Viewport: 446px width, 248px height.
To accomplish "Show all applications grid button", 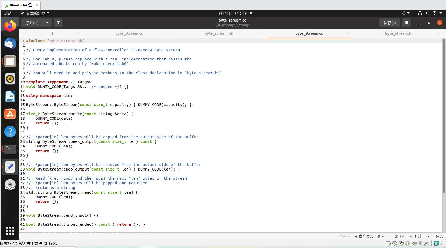I will click(x=10, y=231).
